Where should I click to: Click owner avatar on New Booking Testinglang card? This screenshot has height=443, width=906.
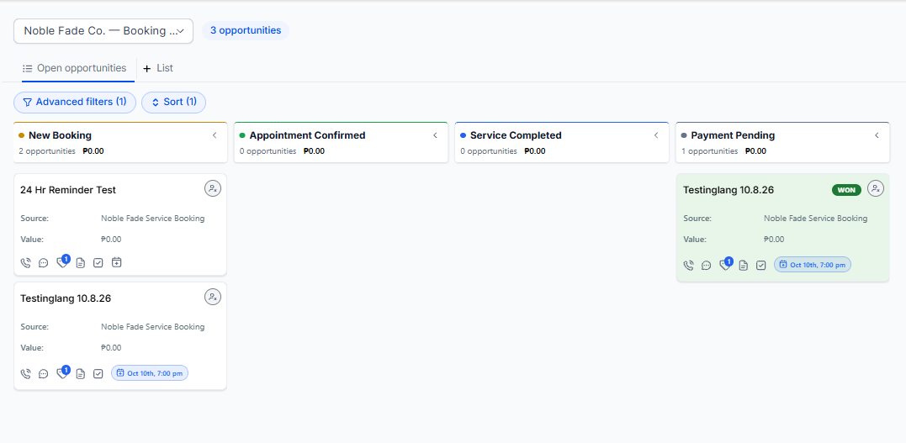tap(213, 297)
